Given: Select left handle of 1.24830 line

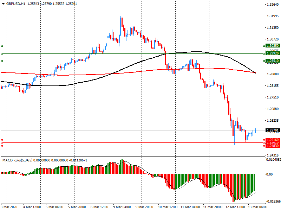Looking at the screenshot, I should (2, 146).
